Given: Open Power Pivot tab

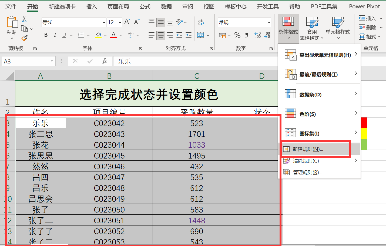Looking at the screenshot, I should click(364, 6).
